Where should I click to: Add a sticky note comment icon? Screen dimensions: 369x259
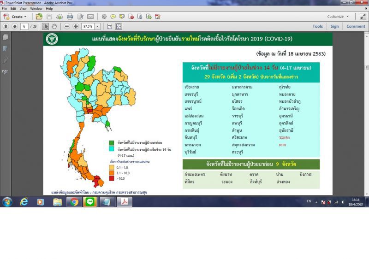coord(113,17)
